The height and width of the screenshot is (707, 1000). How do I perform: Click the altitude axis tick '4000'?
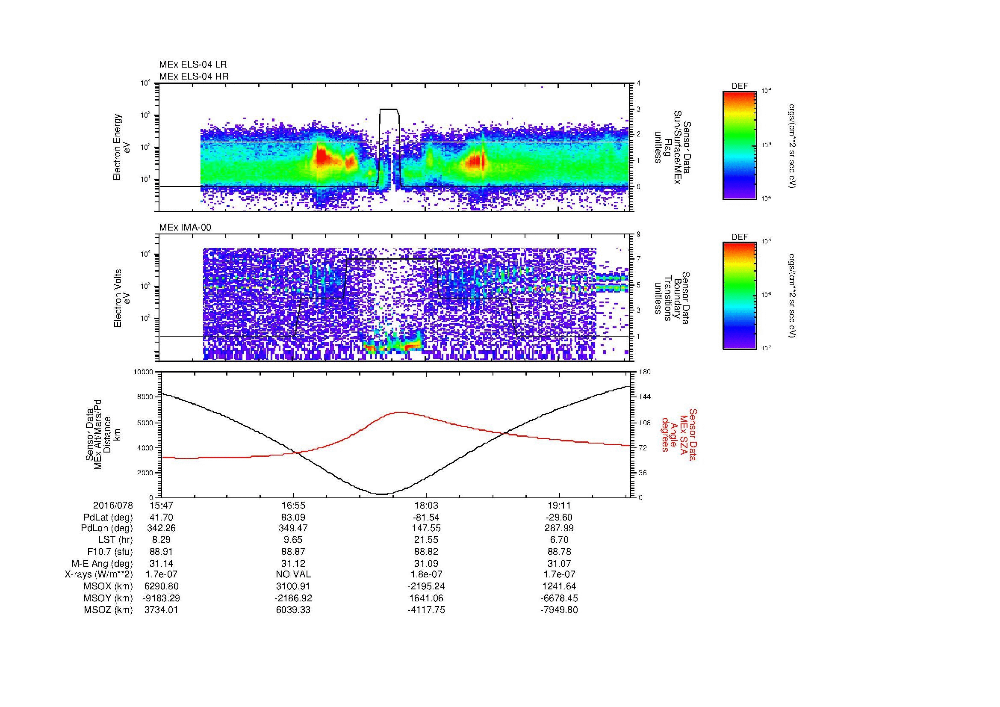[146, 448]
